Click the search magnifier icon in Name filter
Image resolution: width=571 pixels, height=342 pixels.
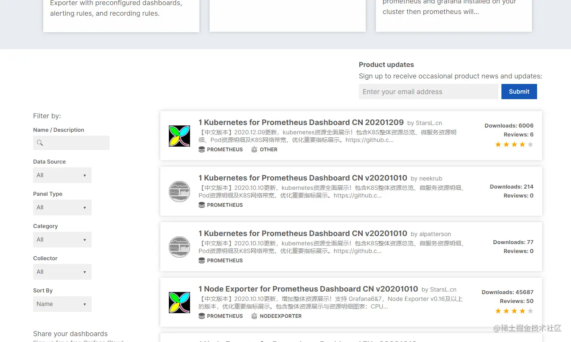tap(40, 143)
